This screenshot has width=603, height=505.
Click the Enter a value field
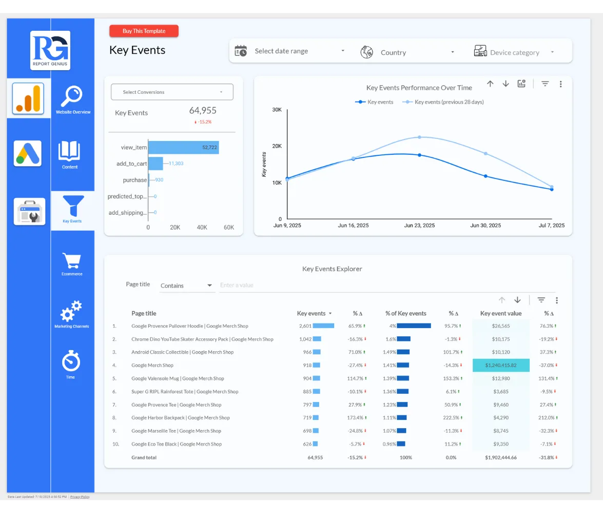387,285
